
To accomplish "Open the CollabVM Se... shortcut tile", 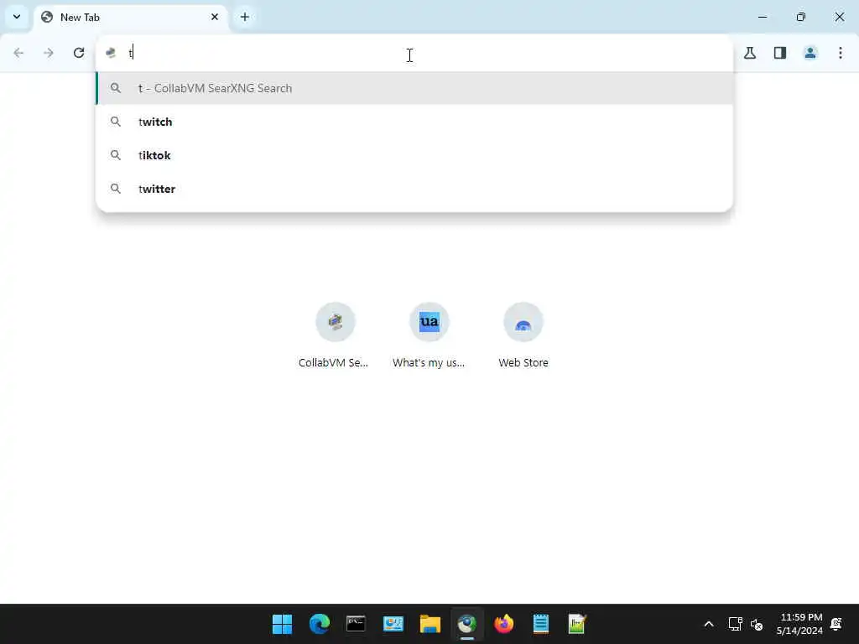I will click(x=336, y=335).
